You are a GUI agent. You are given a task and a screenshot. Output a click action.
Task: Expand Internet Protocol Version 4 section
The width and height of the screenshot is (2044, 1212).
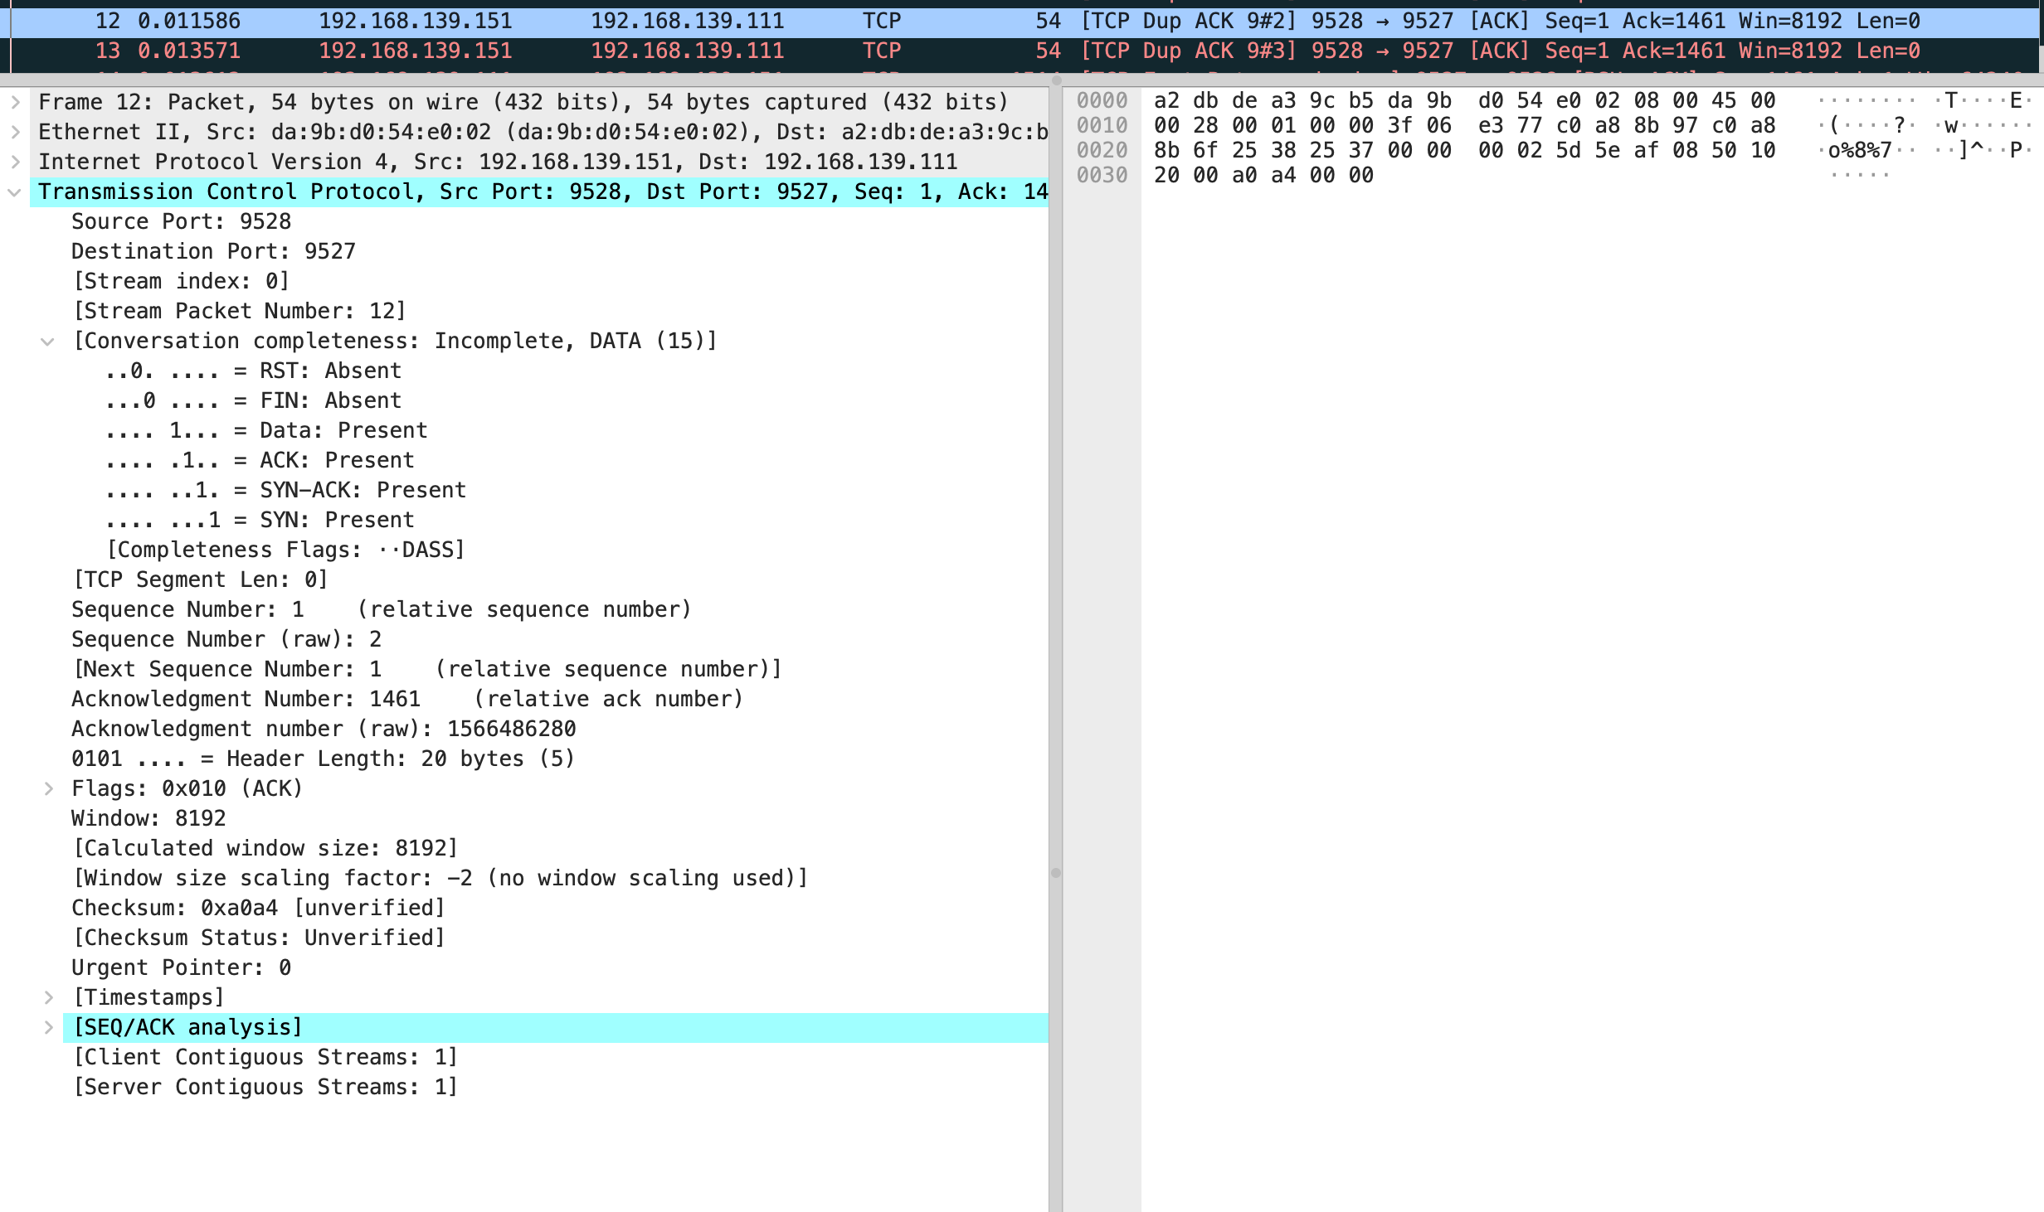tap(15, 162)
